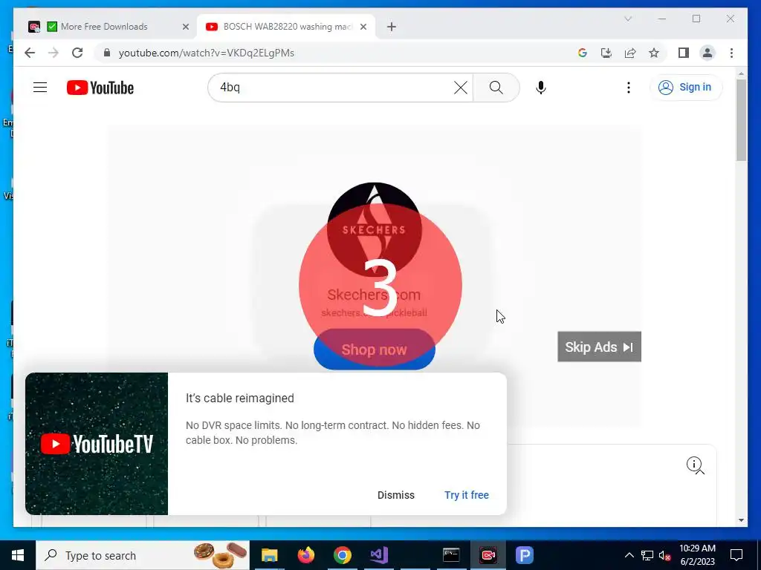Click the Shop now ad button
The height and width of the screenshot is (570, 761).
[x=375, y=350]
